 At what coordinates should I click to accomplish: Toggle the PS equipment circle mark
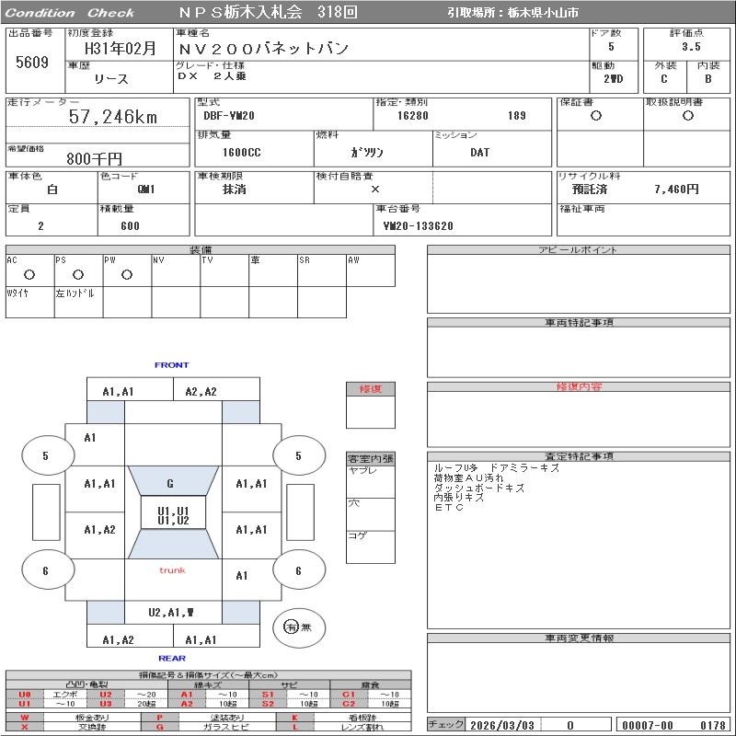tap(77, 274)
